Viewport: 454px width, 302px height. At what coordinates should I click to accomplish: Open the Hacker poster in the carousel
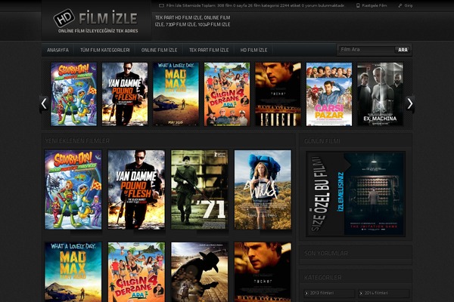point(278,94)
